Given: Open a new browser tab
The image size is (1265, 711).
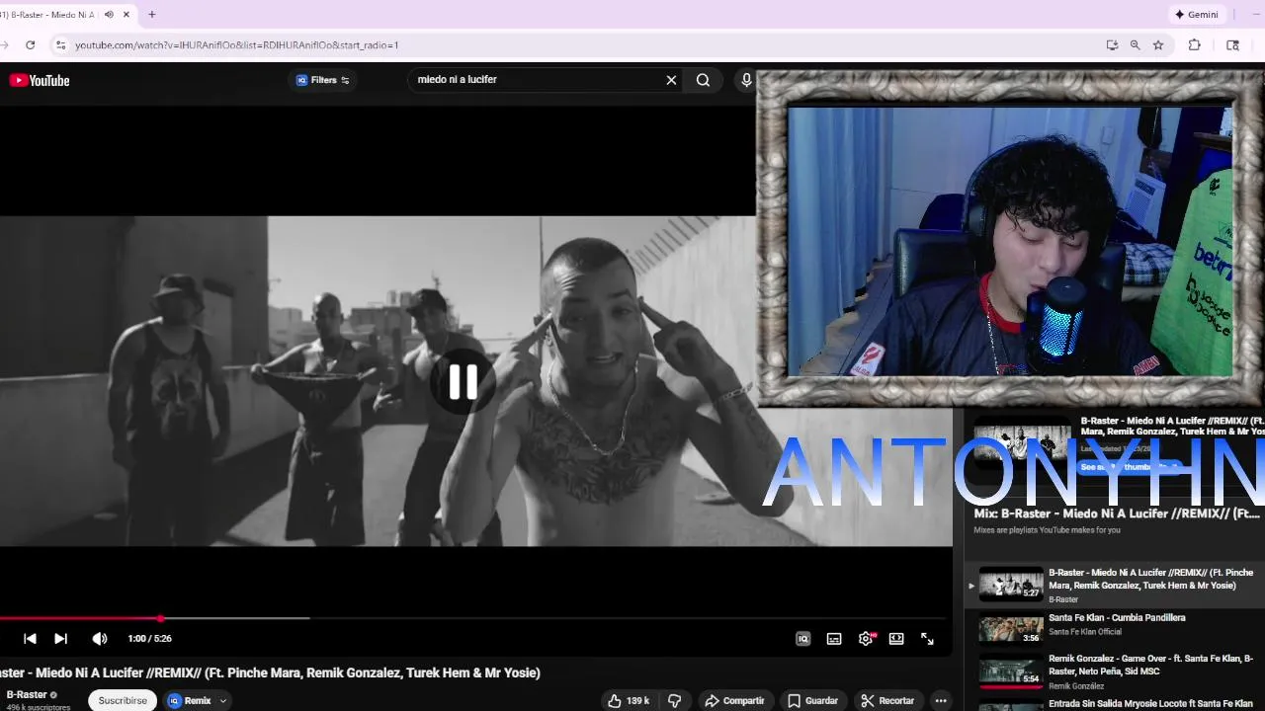Looking at the screenshot, I should tap(152, 15).
